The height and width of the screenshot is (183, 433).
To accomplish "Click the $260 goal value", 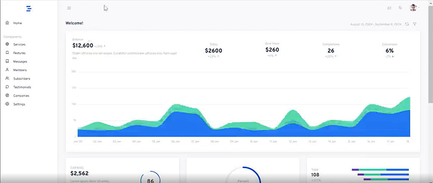I will (272, 50).
